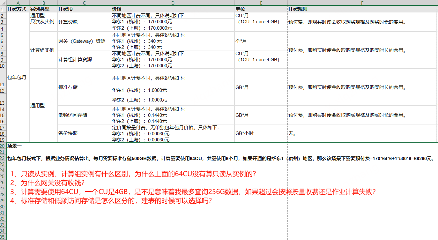The image size is (438, 240).
Task: Select the 个*月 unit cell
Action: (x=261, y=41)
